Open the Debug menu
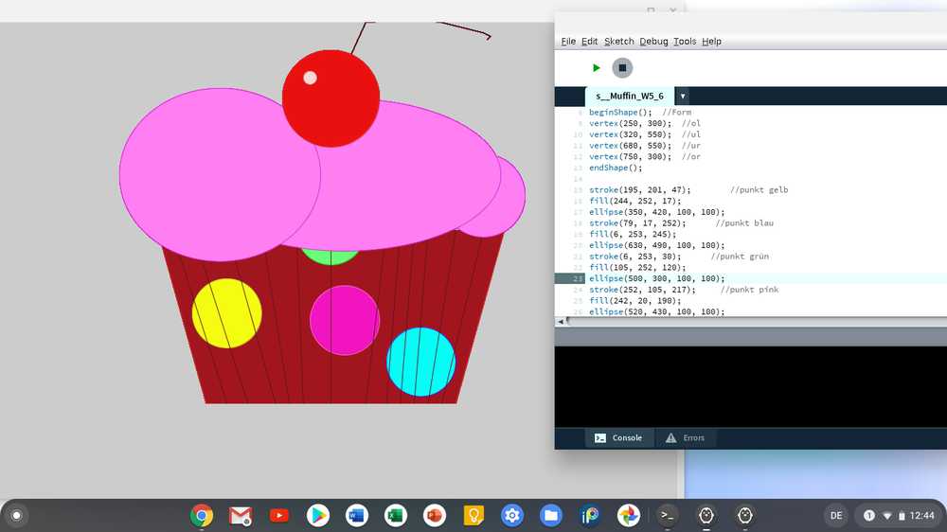This screenshot has height=532, width=947. [653, 42]
